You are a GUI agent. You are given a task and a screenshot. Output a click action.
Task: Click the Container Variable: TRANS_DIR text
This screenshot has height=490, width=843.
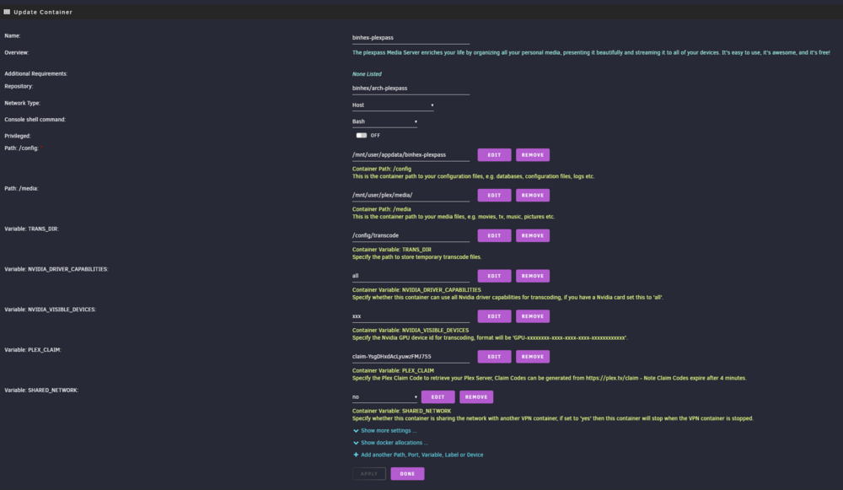(x=391, y=250)
